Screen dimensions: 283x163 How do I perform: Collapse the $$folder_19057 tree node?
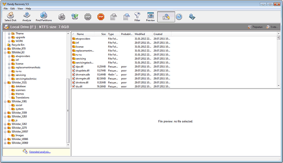tap(5, 132)
